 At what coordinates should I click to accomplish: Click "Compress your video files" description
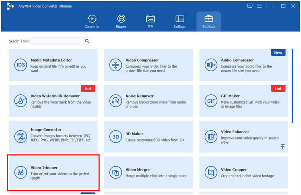coord(151,68)
